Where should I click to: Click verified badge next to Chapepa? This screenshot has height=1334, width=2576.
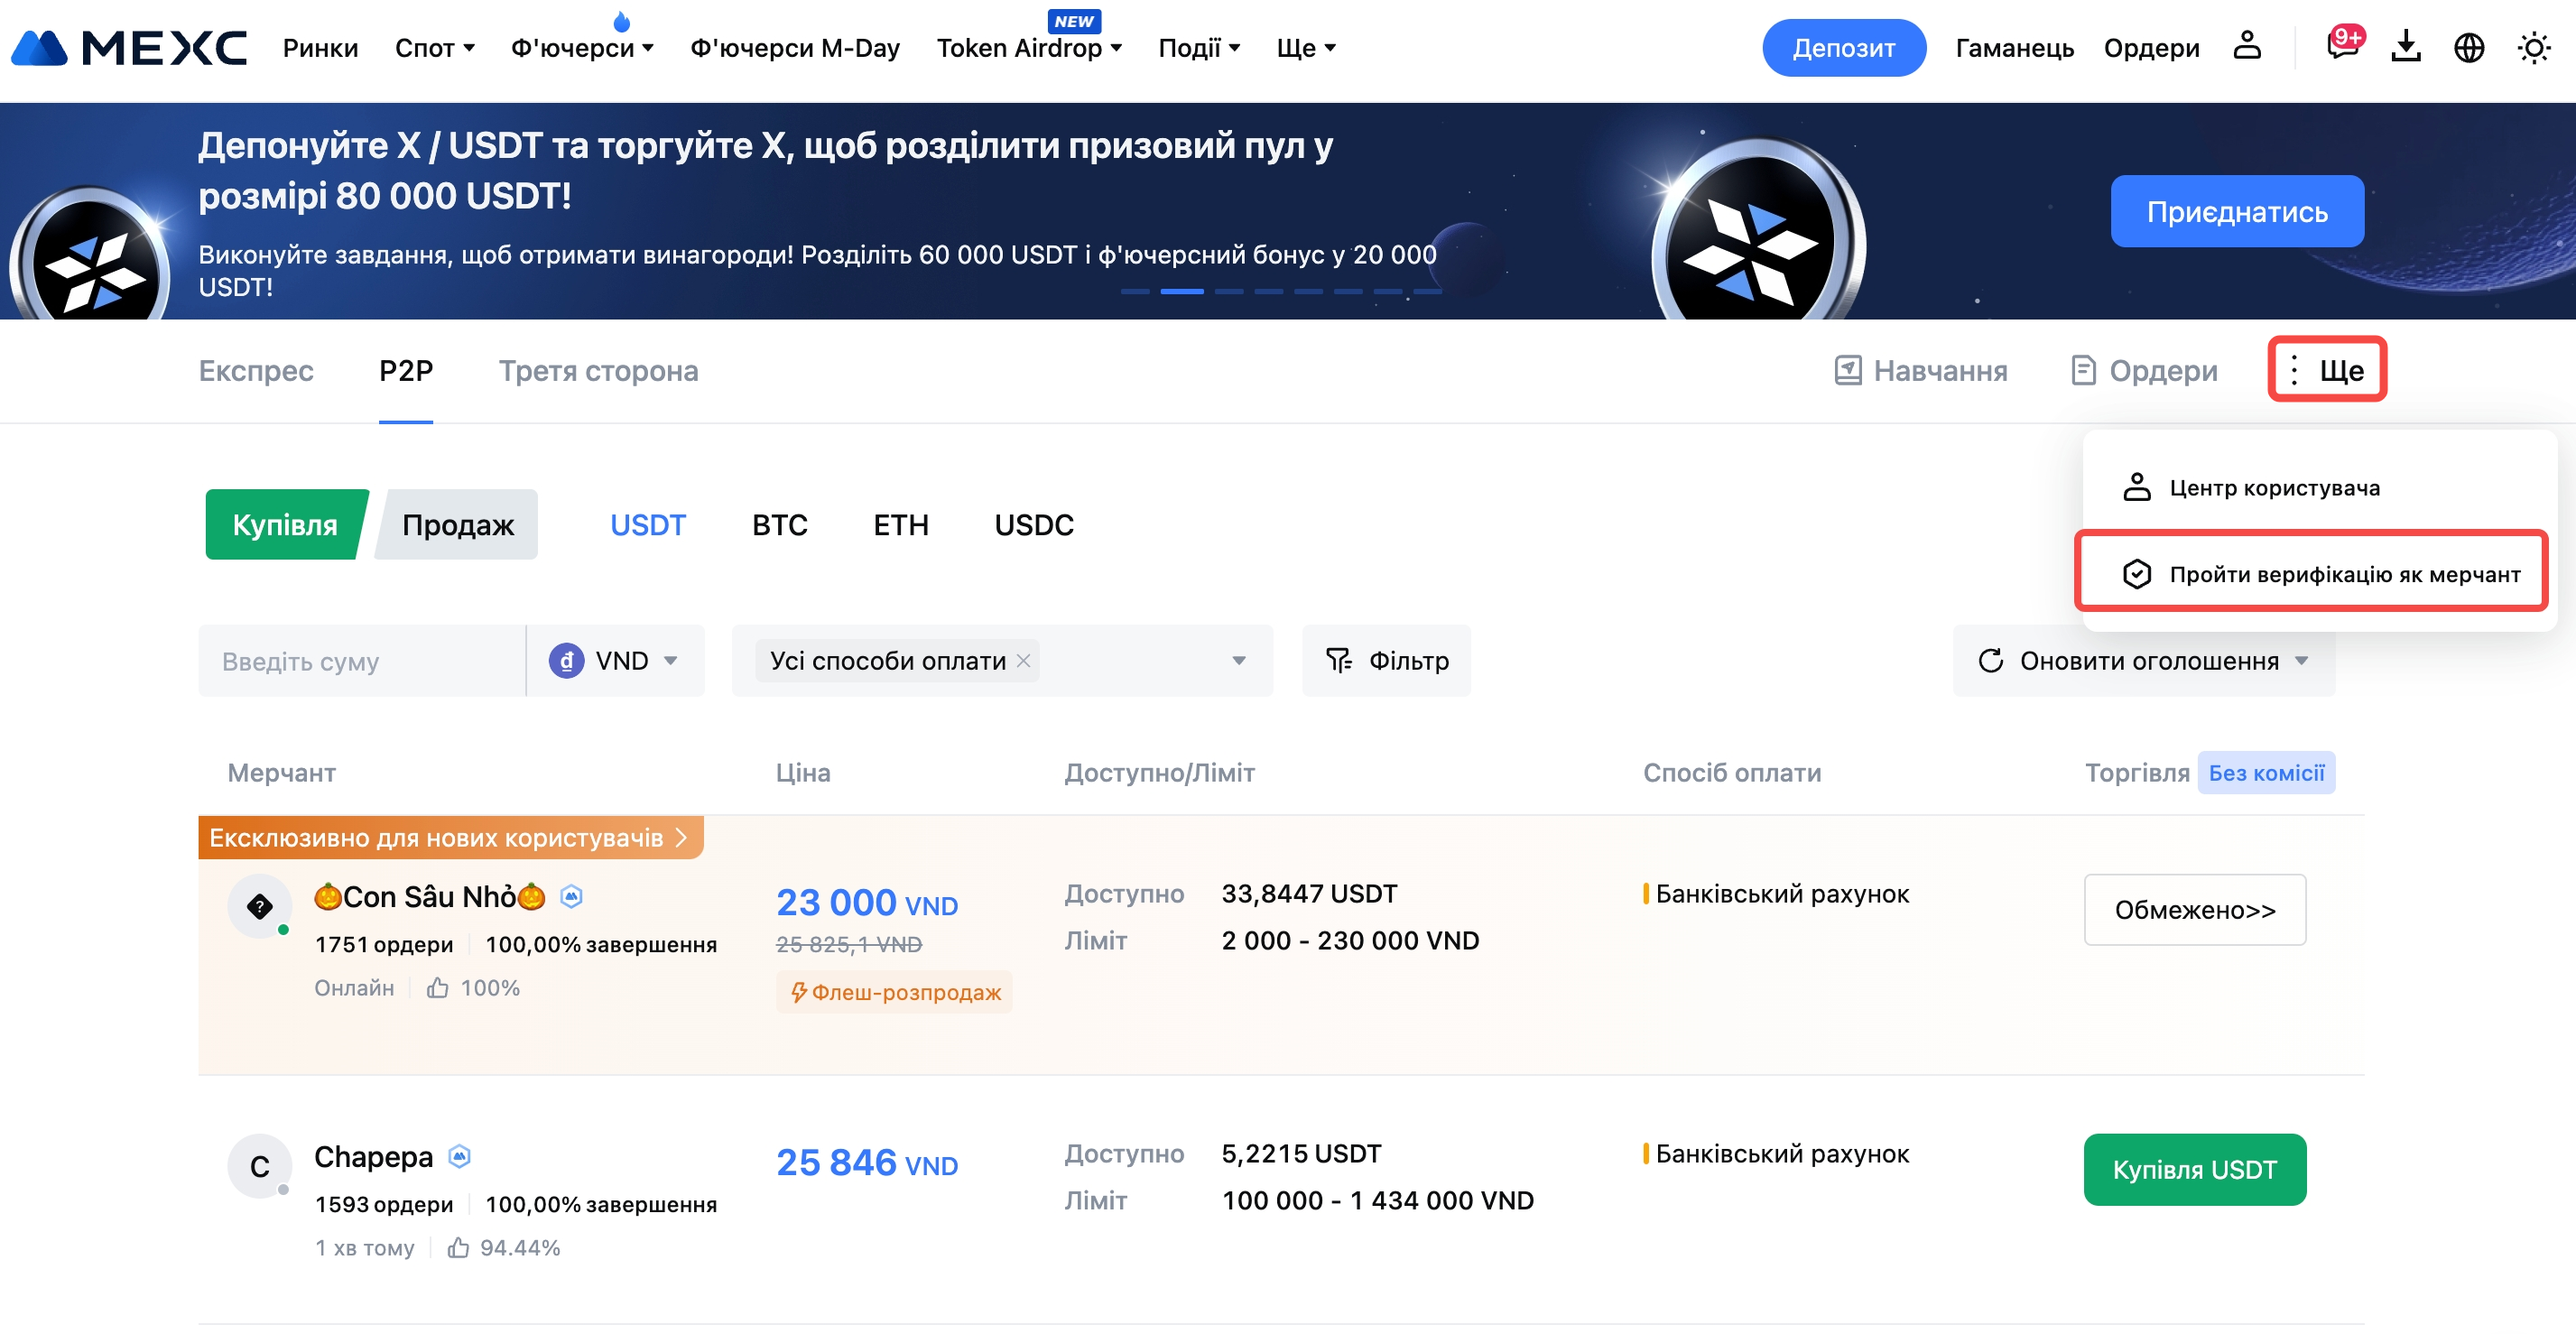coord(459,1156)
